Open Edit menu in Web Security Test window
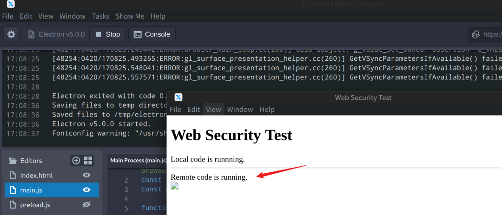This screenshot has width=502, height=215. 193,110
